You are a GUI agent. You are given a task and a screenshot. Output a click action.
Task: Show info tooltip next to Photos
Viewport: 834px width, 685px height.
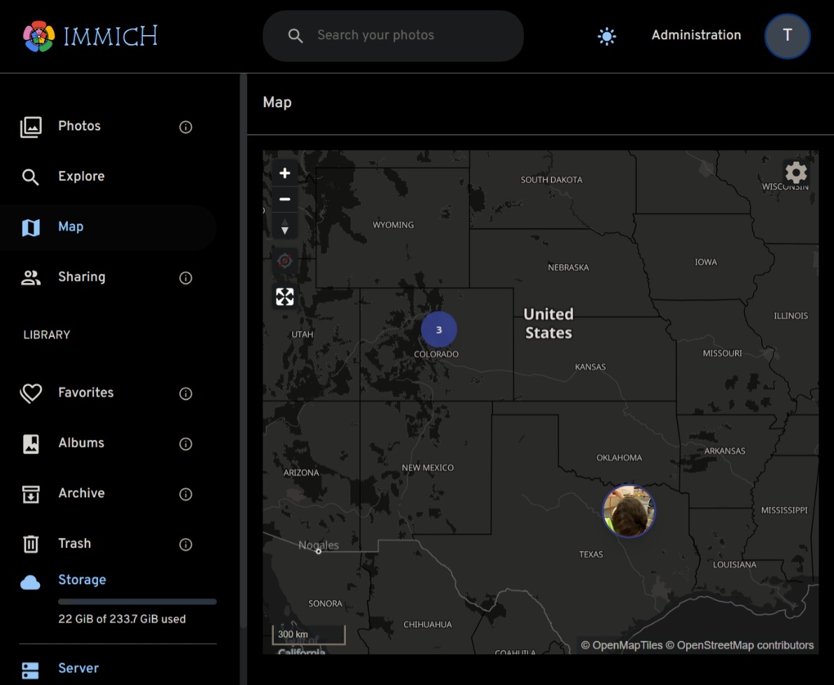point(185,127)
